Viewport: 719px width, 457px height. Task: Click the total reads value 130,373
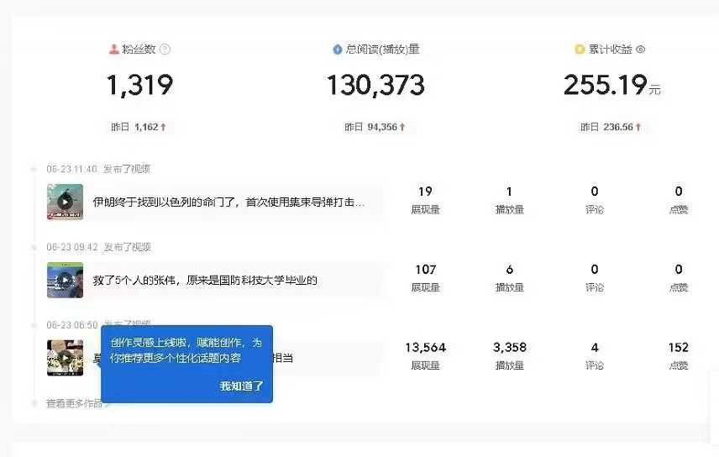point(376,86)
